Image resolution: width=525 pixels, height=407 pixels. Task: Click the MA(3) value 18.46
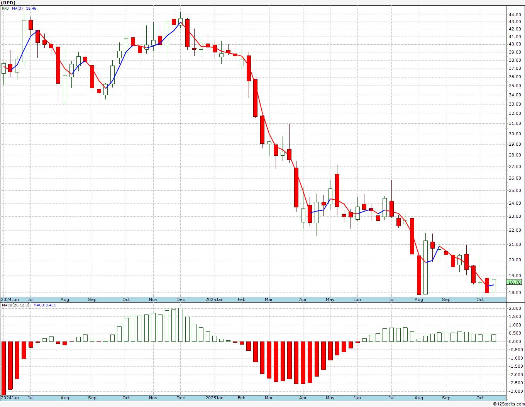coord(31,8)
